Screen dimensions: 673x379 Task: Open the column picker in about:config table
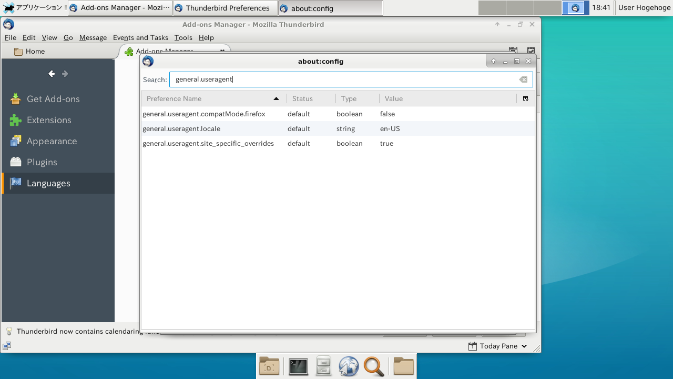[x=525, y=98]
